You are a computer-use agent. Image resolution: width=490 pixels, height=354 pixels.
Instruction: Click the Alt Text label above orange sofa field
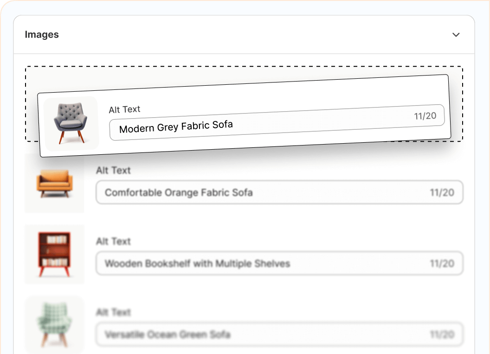tap(113, 171)
